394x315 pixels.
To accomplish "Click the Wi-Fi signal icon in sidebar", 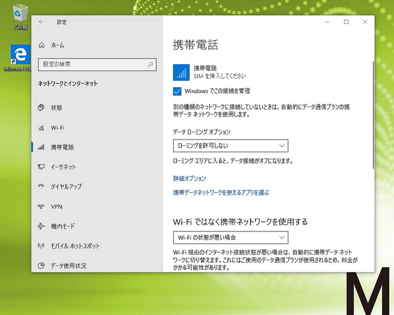I will pos(41,128).
